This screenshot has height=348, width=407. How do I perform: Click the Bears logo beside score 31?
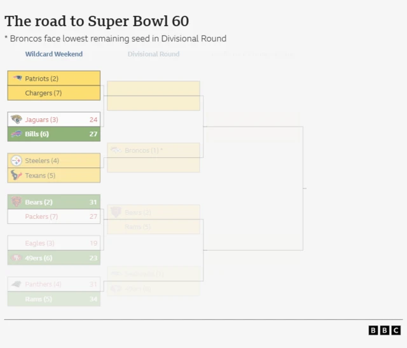click(x=17, y=202)
